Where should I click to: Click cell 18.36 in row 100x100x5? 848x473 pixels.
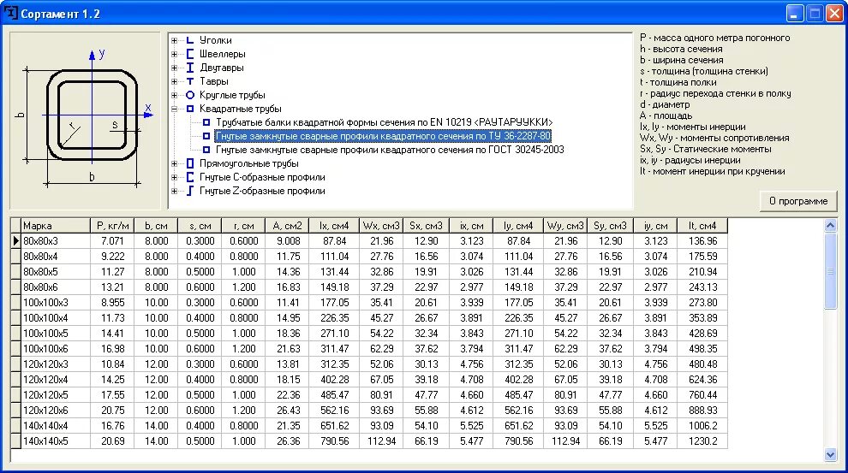(x=287, y=333)
